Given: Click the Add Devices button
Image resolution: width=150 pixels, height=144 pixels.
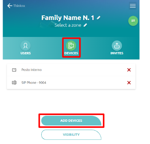Looking at the screenshot, I should pyautogui.click(x=71, y=121).
